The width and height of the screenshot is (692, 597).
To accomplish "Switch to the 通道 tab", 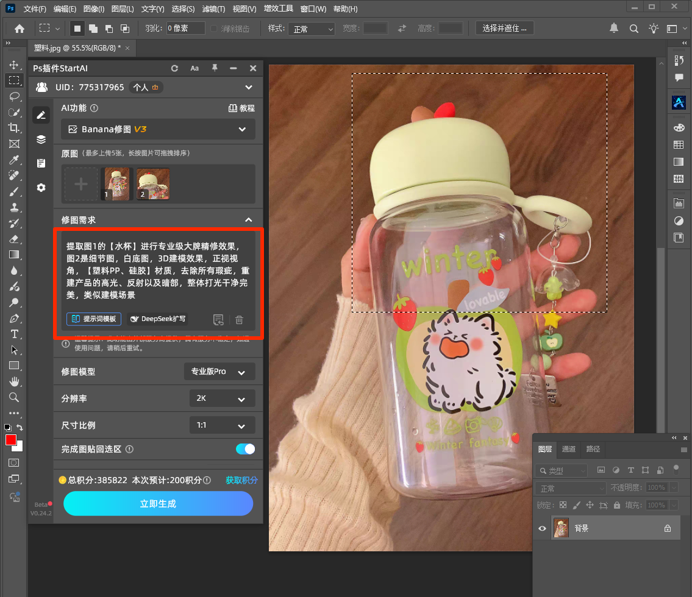I will (x=568, y=449).
